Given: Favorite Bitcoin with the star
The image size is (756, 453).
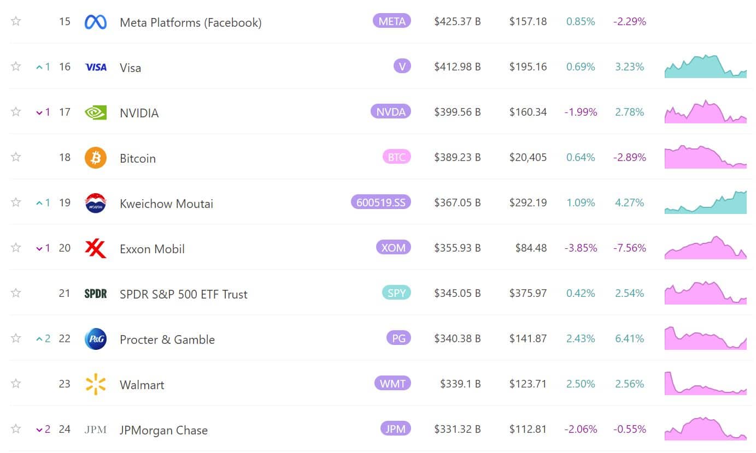Looking at the screenshot, I should click(16, 157).
